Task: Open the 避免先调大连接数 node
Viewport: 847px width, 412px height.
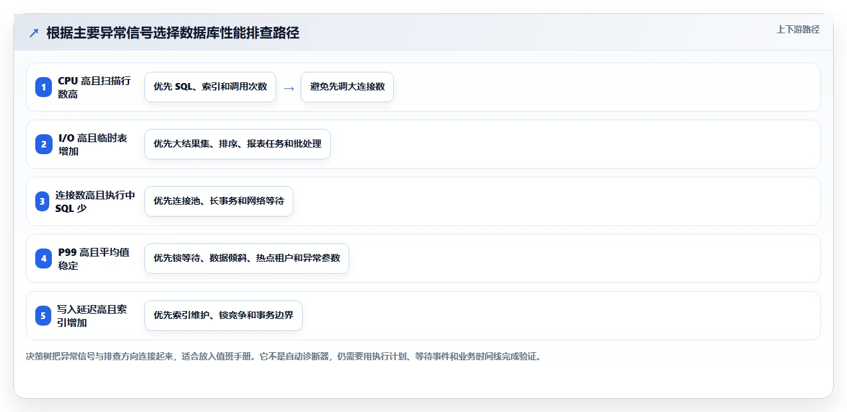Action: coord(347,87)
